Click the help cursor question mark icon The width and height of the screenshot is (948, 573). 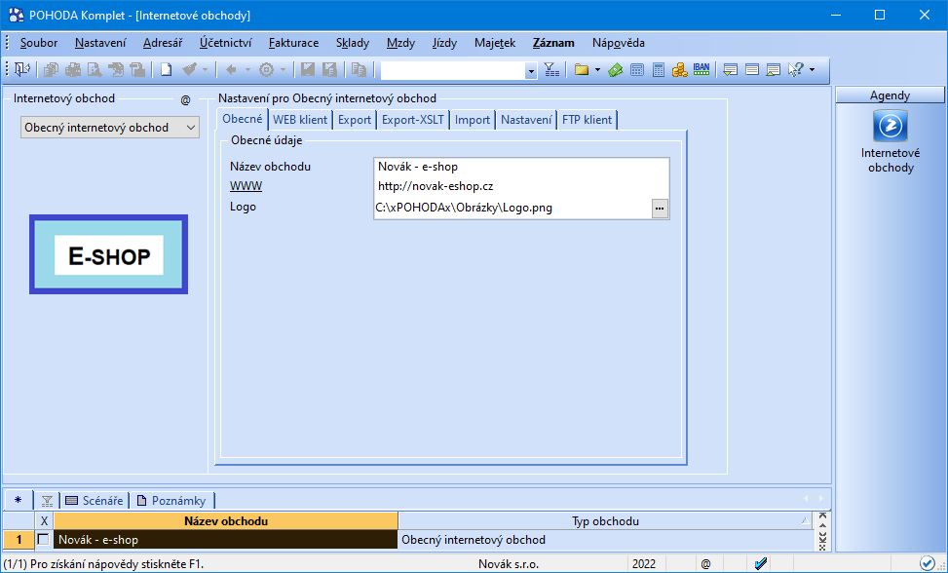click(796, 70)
